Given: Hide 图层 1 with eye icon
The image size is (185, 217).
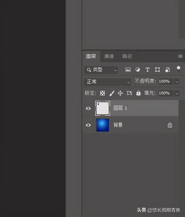Looking at the screenshot, I should coord(88,108).
